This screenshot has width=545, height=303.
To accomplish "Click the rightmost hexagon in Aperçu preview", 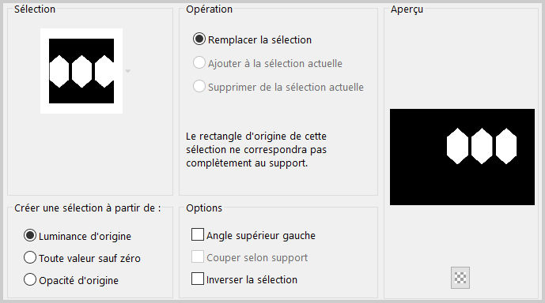I will (506, 146).
